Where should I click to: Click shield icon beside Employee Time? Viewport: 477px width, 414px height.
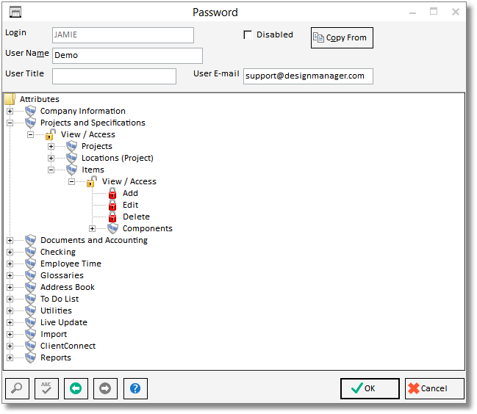pos(30,264)
